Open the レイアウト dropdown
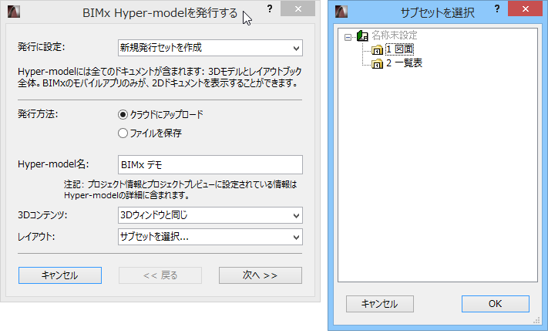The width and height of the screenshot is (548, 334). coord(210,237)
